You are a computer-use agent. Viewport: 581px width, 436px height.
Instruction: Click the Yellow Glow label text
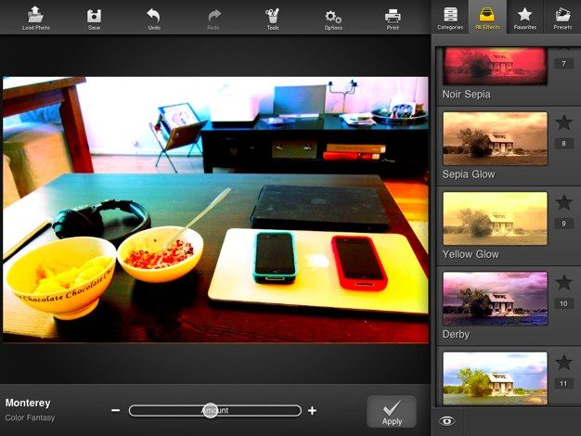(471, 254)
